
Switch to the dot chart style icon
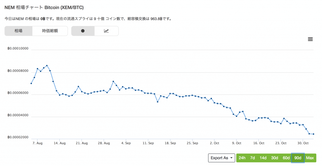pos(83,31)
